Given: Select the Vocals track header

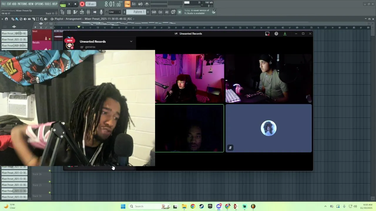Looking at the screenshot, I should coord(42,45).
